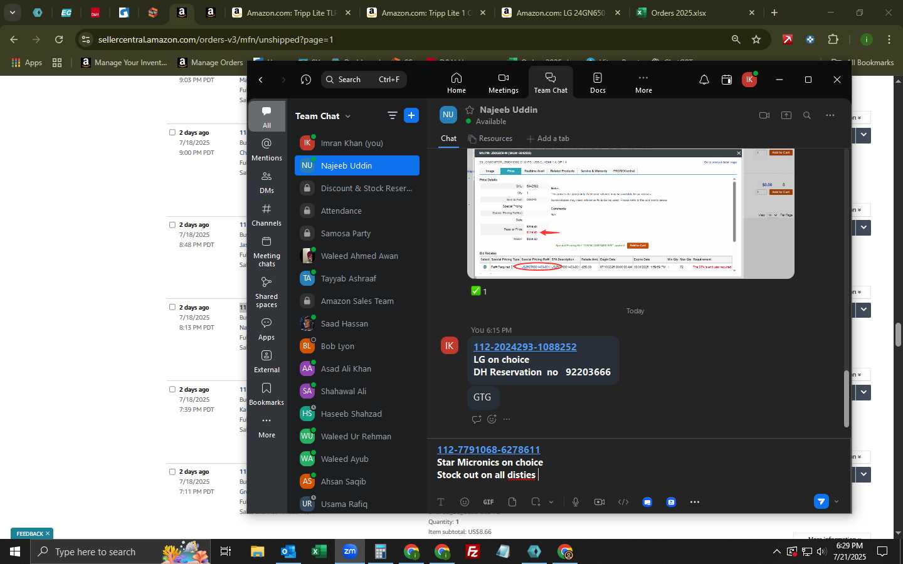Open Zoom history clock icon

306,80
